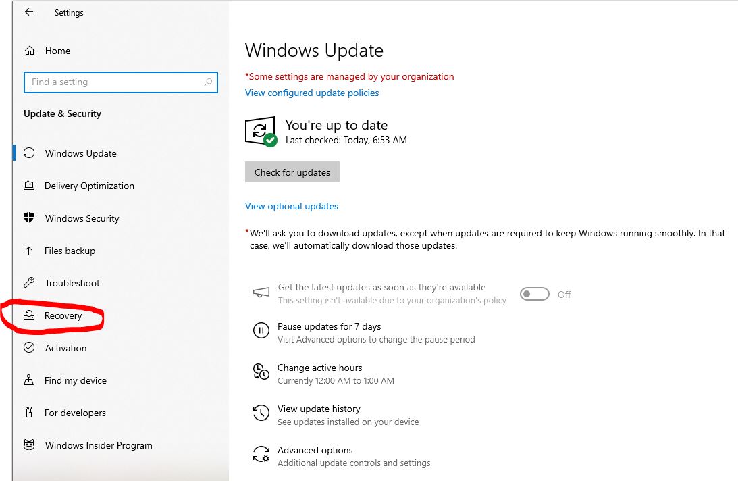Open Windows Insider Program from the sidebar
The image size is (738, 481).
tap(97, 445)
